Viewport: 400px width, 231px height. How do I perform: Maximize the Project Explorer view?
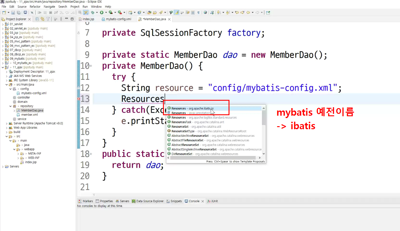point(72,19)
